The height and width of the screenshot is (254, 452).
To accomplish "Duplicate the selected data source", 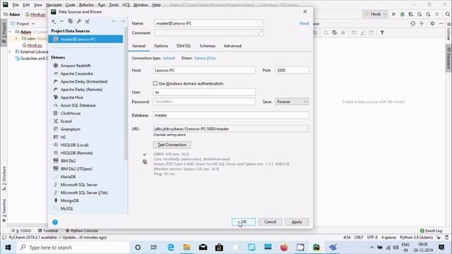I will (x=70, y=21).
